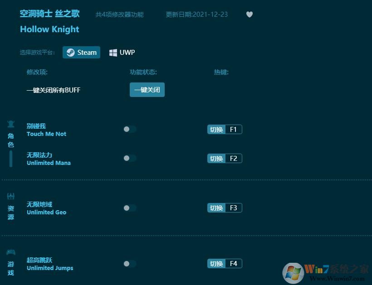Click the F1 hotkey field for Touch Me Not
Image resolution: width=372 pixels, height=285 pixels.
point(233,129)
